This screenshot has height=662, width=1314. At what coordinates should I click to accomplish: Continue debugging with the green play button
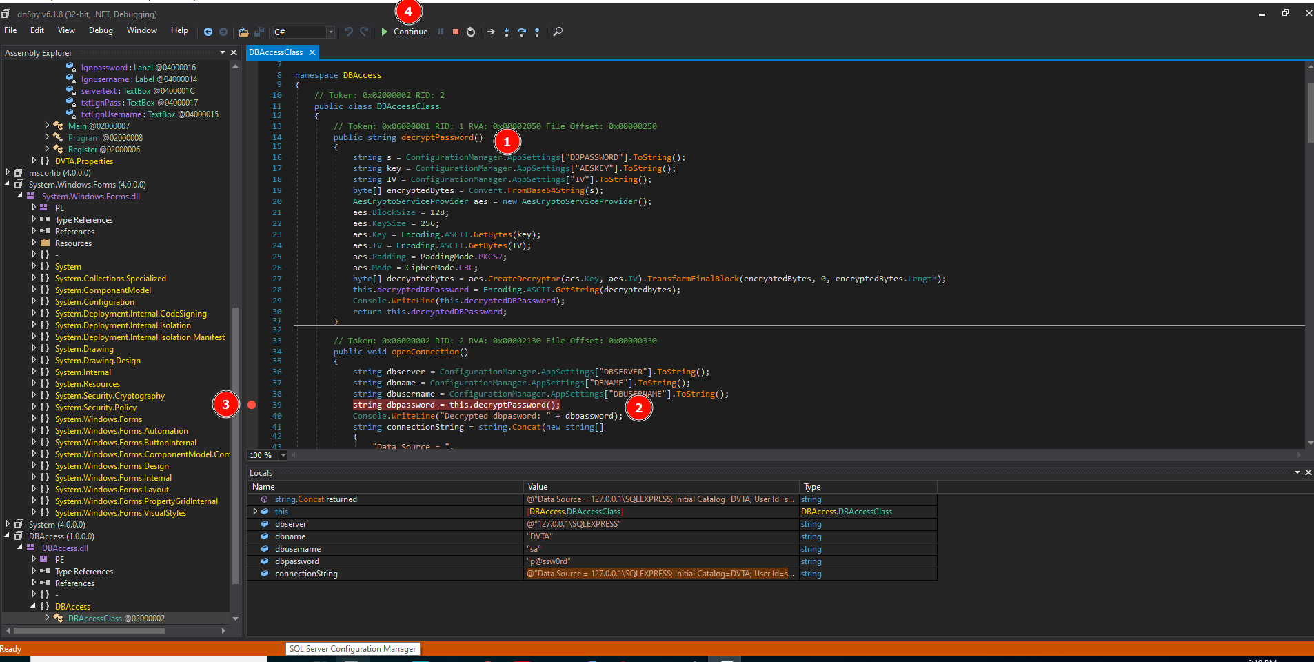(405, 32)
